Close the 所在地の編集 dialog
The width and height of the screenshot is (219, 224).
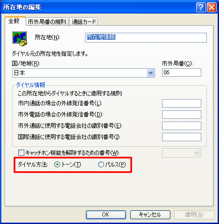(212, 7)
